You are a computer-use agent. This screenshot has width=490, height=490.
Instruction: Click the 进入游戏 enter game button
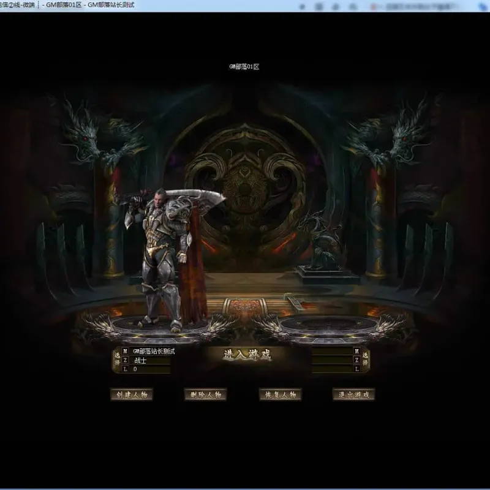point(247,355)
